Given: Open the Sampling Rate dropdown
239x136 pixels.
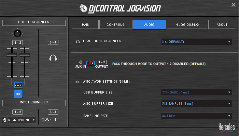Looking at the screenshot, I should coord(196,116).
